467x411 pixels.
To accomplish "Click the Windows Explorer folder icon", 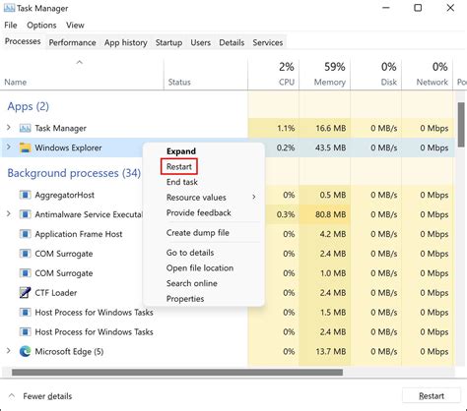I will coord(25,147).
